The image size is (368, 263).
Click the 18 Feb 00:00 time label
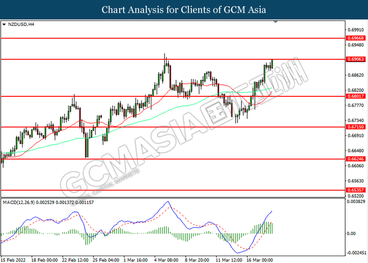(44, 260)
